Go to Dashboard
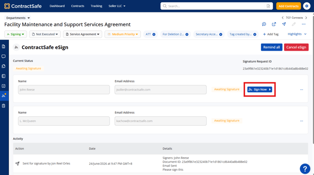This screenshot has width=314, height=175. pyautogui.click(x=57, y=6)
